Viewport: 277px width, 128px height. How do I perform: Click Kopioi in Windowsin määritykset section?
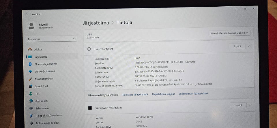(238, 106)
